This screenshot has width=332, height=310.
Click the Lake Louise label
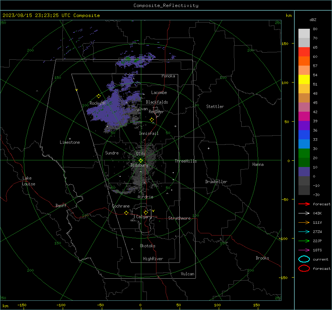pyautogui.click(x=28, y=181)
